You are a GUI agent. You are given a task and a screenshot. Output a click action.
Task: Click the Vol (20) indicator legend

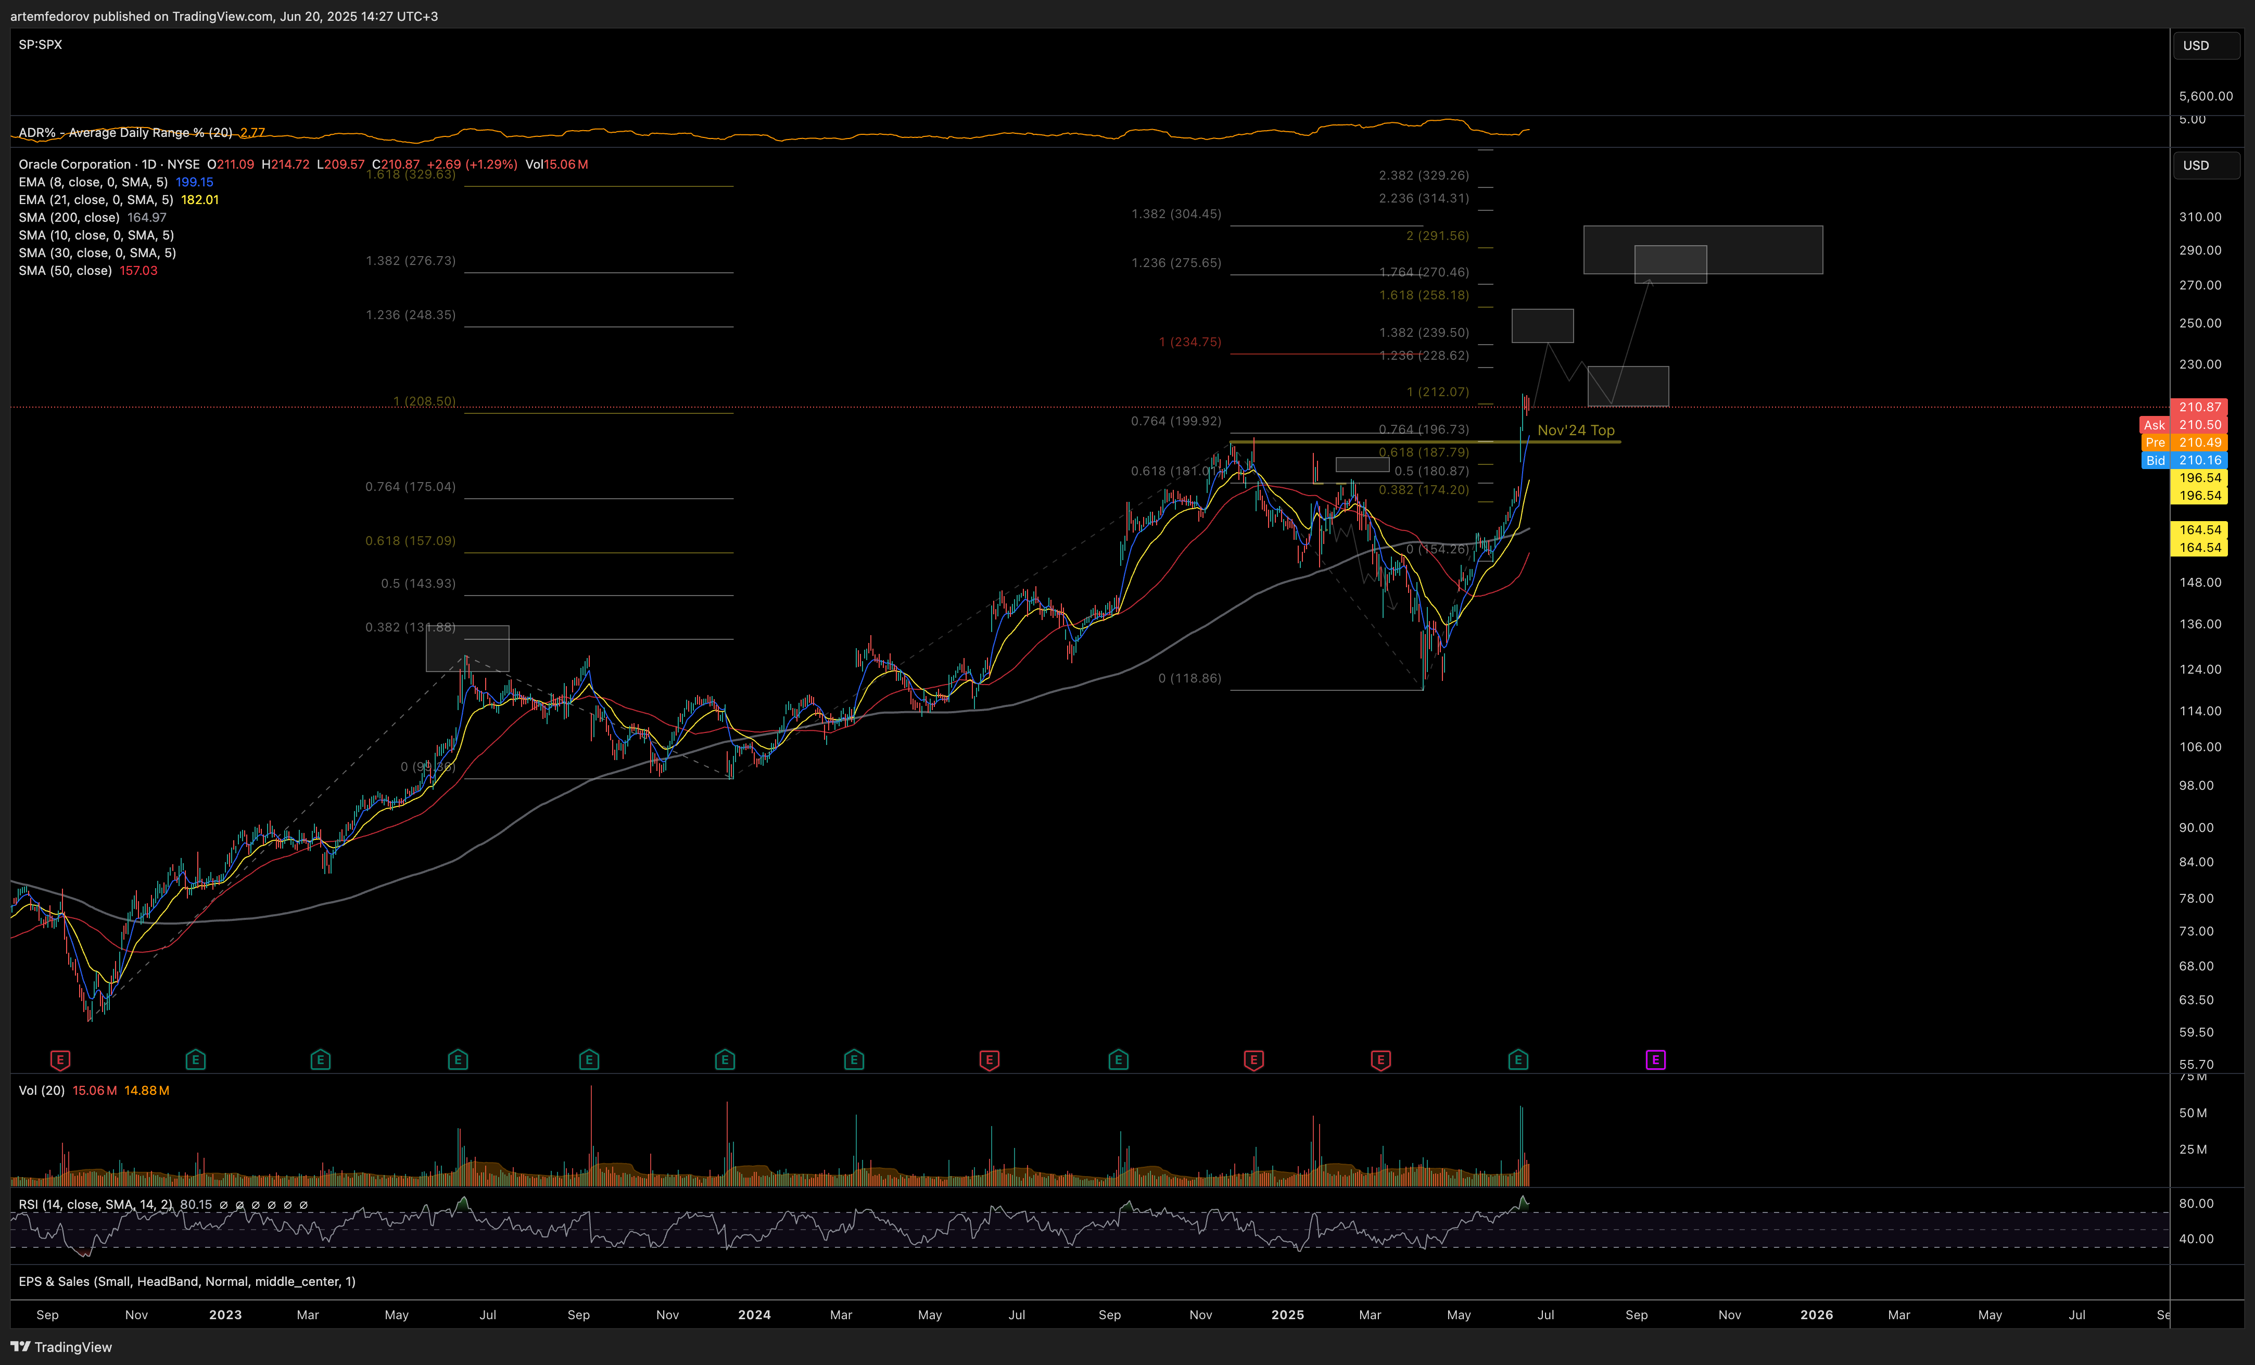pos(41,1090)
